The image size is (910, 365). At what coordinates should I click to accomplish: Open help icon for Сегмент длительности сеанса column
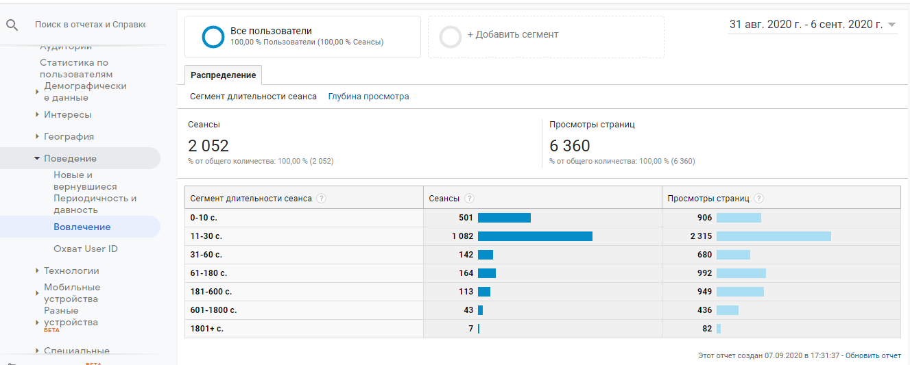[322, 199]
